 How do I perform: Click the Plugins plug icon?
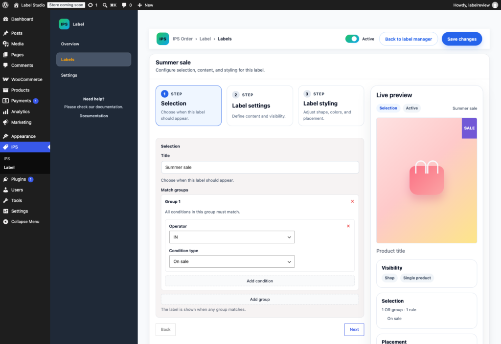[x=5, y=179]
